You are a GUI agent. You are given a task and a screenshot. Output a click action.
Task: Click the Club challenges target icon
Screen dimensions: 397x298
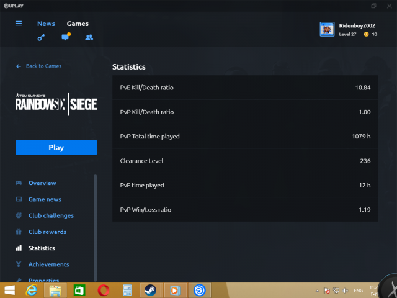point(19,215)
